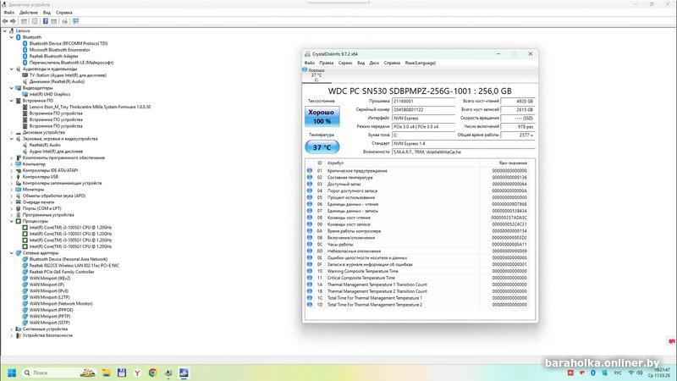Collapse the Bluetooth category
This screenshot has height=381, width=677.
pyautogui.click(x=12, y=37)
